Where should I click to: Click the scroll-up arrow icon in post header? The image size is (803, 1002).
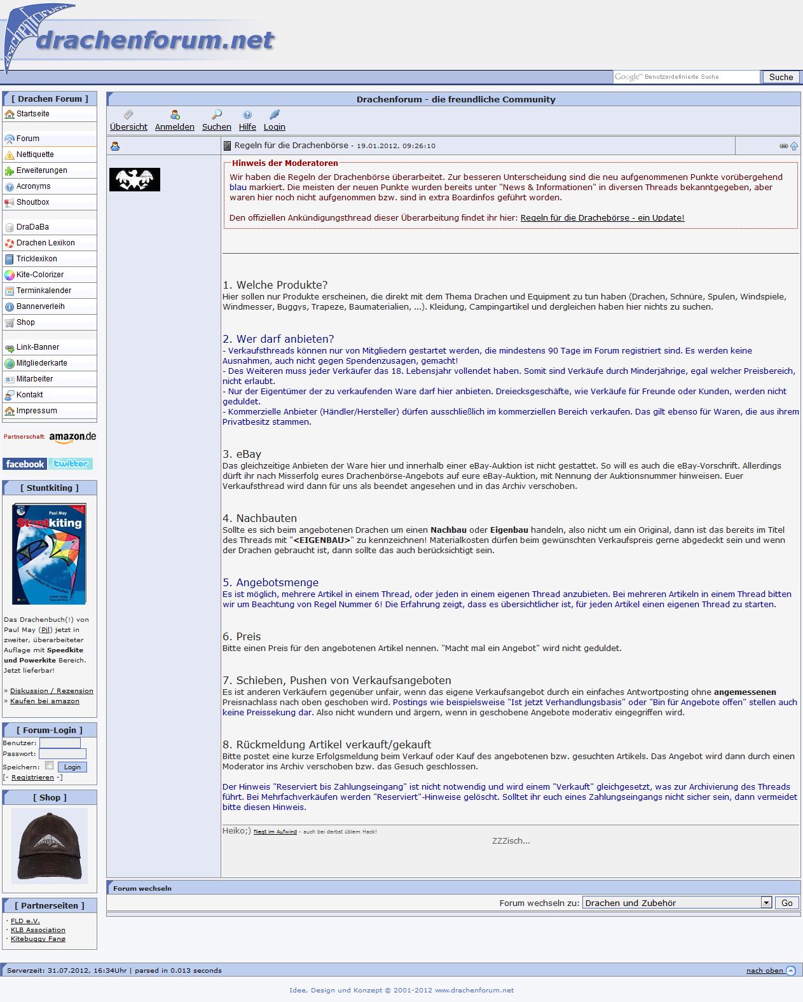(x=793, y=146)
